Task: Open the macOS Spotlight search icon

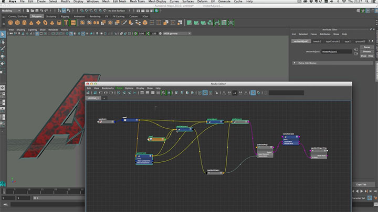Action: (367, 2)
